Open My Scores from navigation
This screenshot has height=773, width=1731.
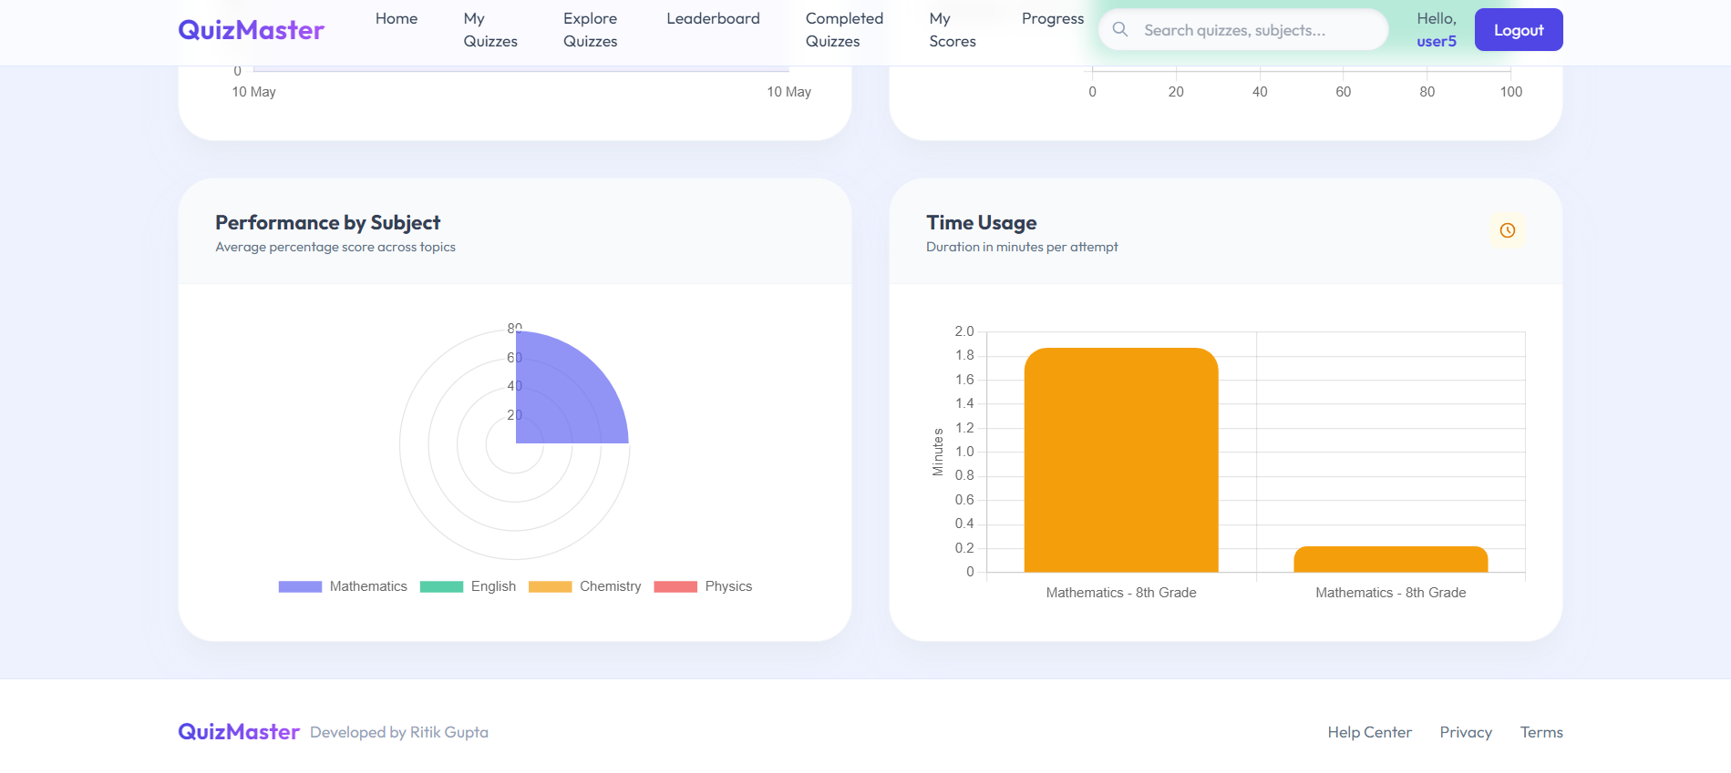(953, 30)
